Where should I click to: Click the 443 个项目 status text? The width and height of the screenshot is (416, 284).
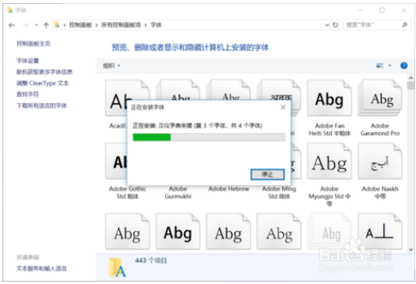coord(151,260)
